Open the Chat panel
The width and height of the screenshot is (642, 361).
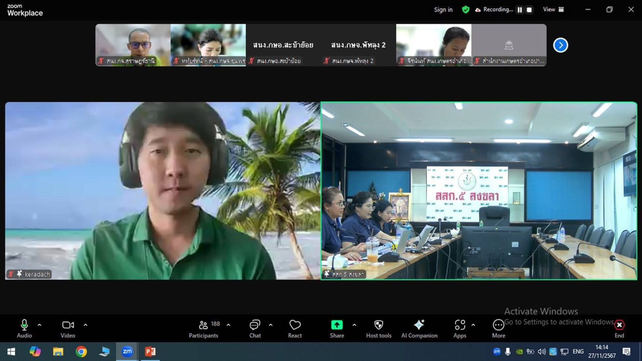[255, 328]
